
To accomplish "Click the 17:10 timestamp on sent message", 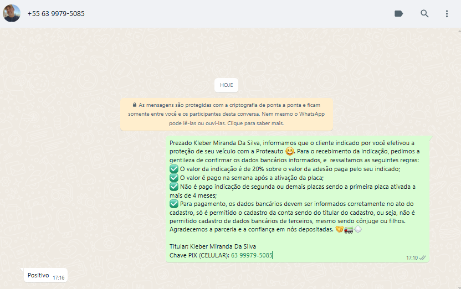I will pos(412,258).
